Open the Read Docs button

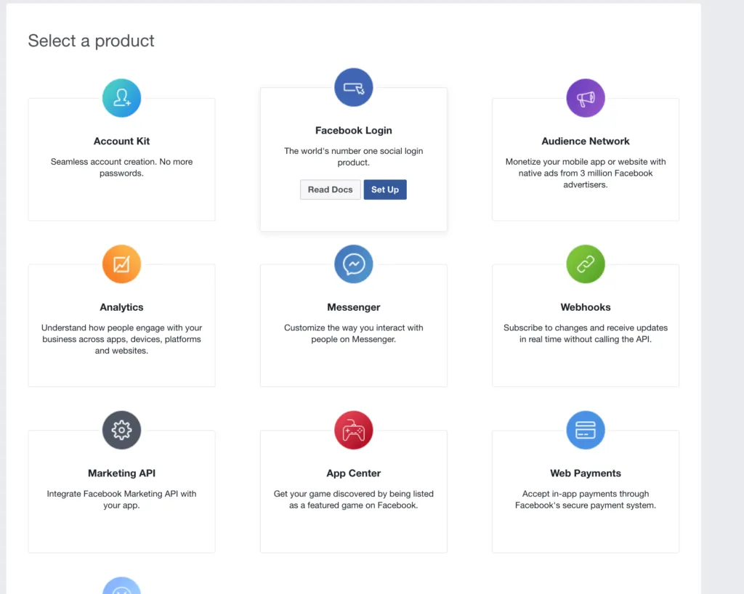(331, 190)
